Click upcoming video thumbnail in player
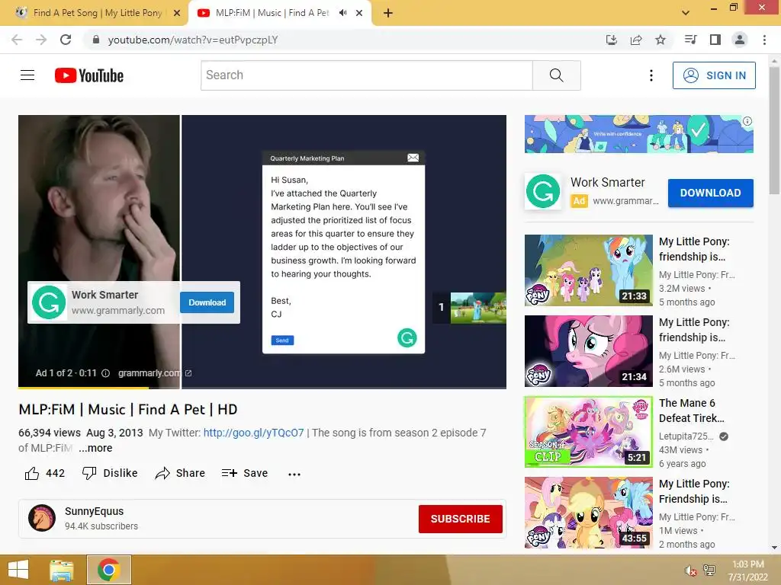The image size is (781, 585). point(478,308)
